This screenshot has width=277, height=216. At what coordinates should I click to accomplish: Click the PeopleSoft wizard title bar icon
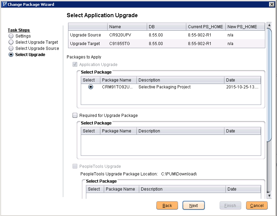click(x=5, y=4)
